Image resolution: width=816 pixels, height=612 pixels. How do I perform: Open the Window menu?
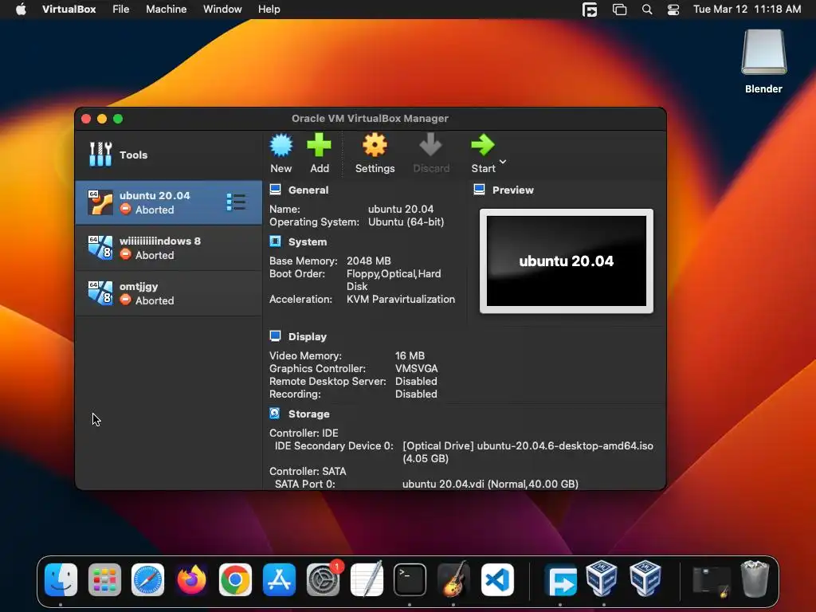point(222,10)
